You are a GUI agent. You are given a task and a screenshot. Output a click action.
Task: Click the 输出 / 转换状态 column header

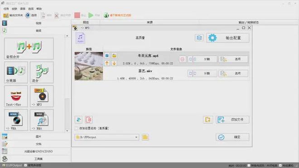[x=248, y=23]
